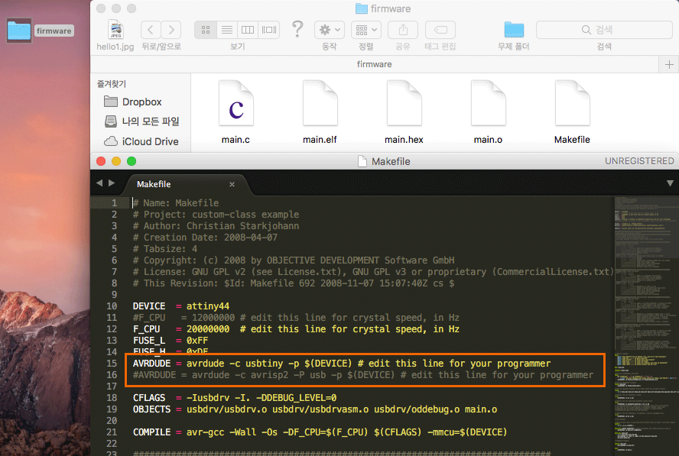The image size is (679, 456).
Task: Select the firmware tab in Finder
Action: click(375, 64)
